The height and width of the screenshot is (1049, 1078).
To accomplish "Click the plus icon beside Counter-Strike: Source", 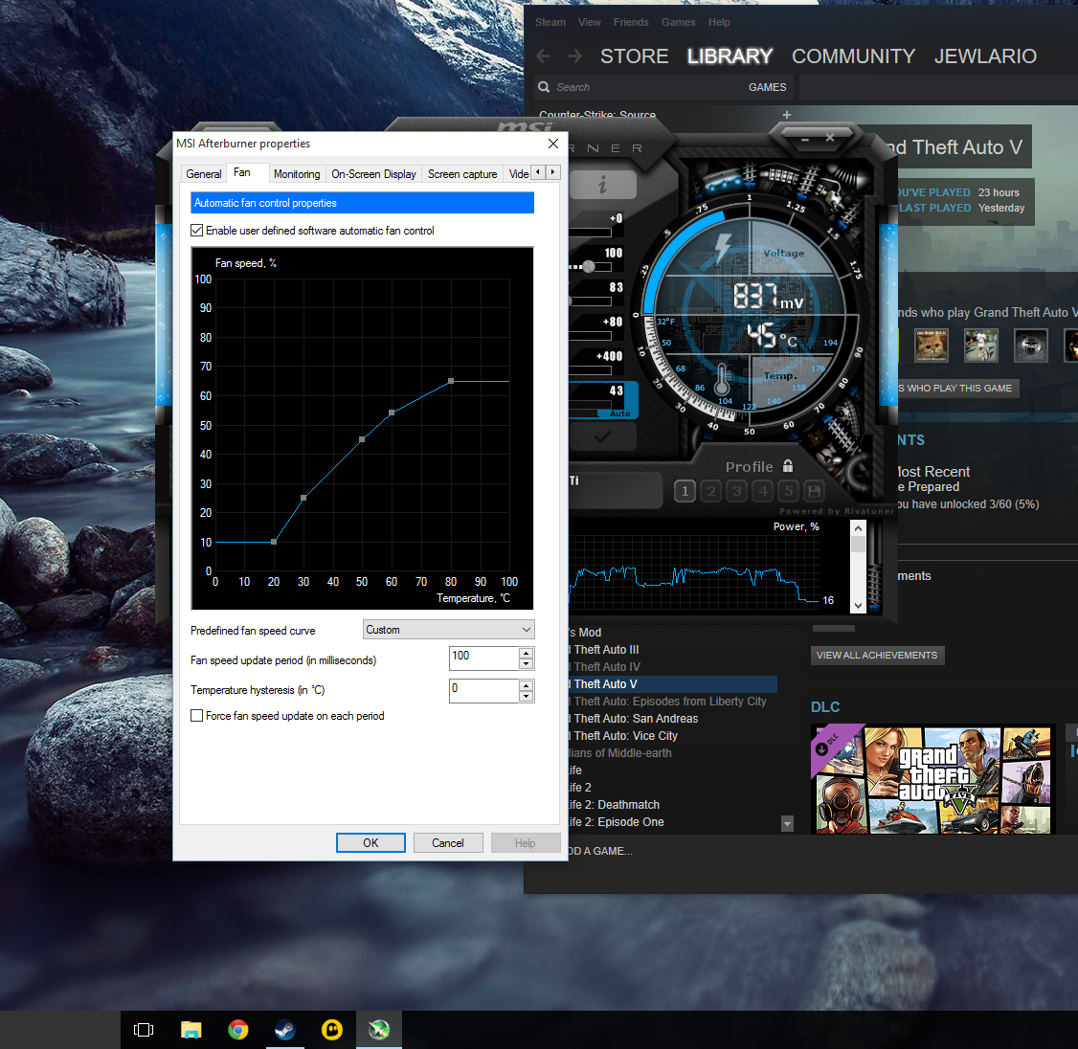I will [x=787, y=115].
